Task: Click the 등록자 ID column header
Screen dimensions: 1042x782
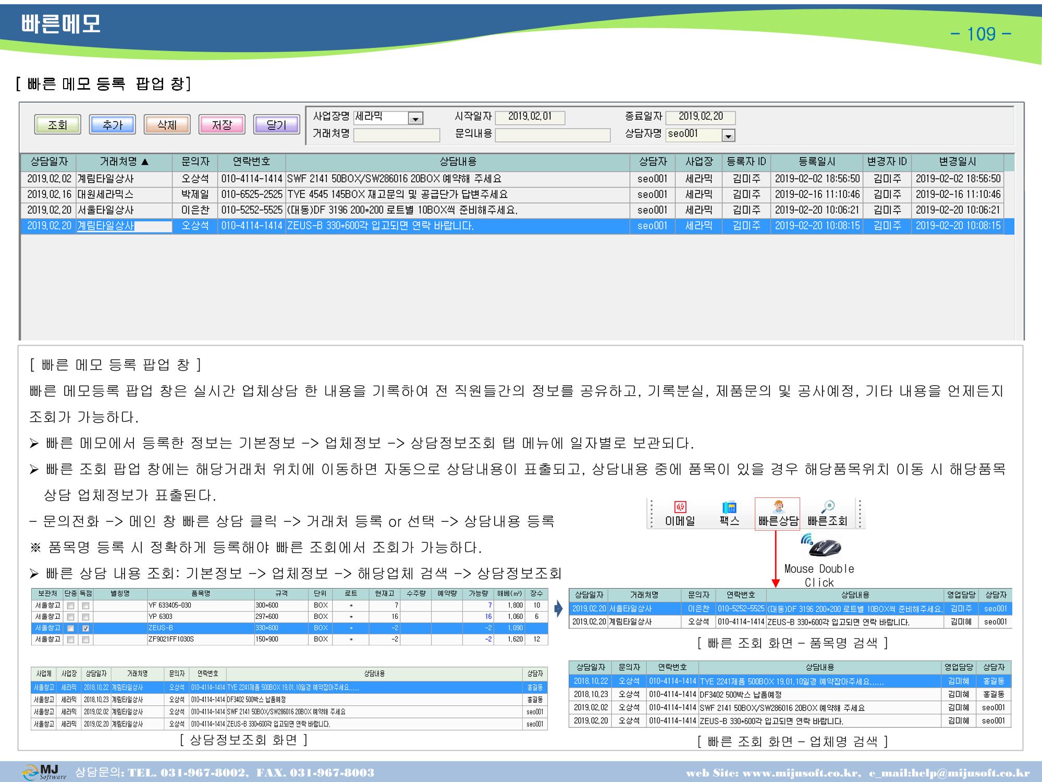Action: click(x=746, y=162)
